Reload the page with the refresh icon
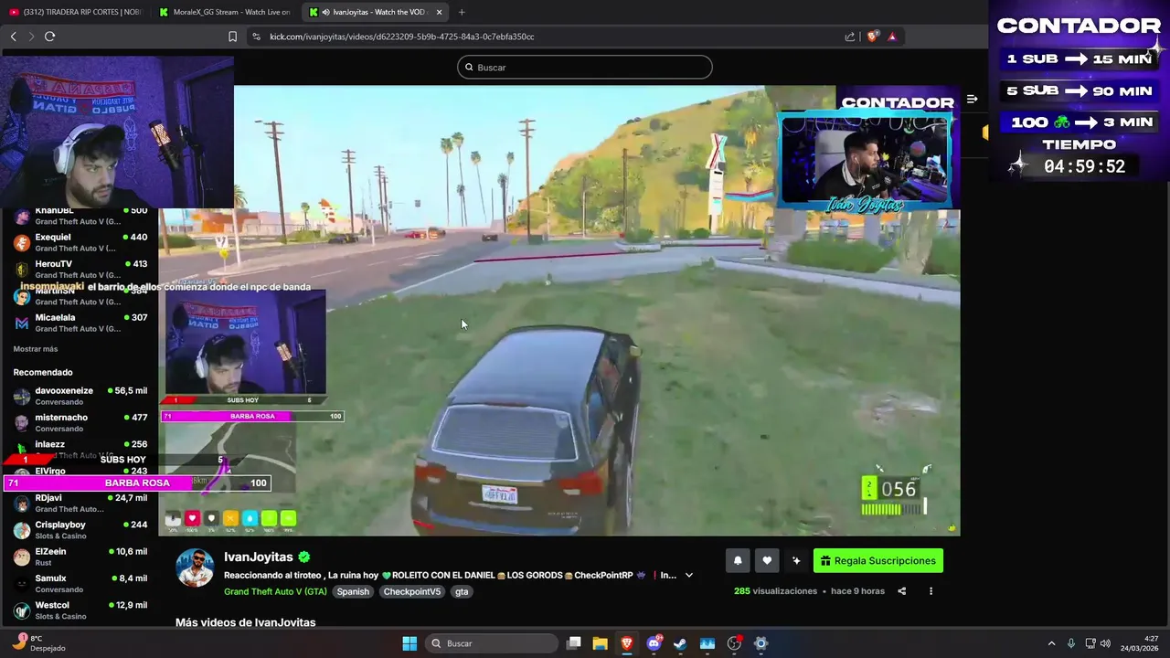Viewport: 1170px width, 658px height. (x=49, y=37)
